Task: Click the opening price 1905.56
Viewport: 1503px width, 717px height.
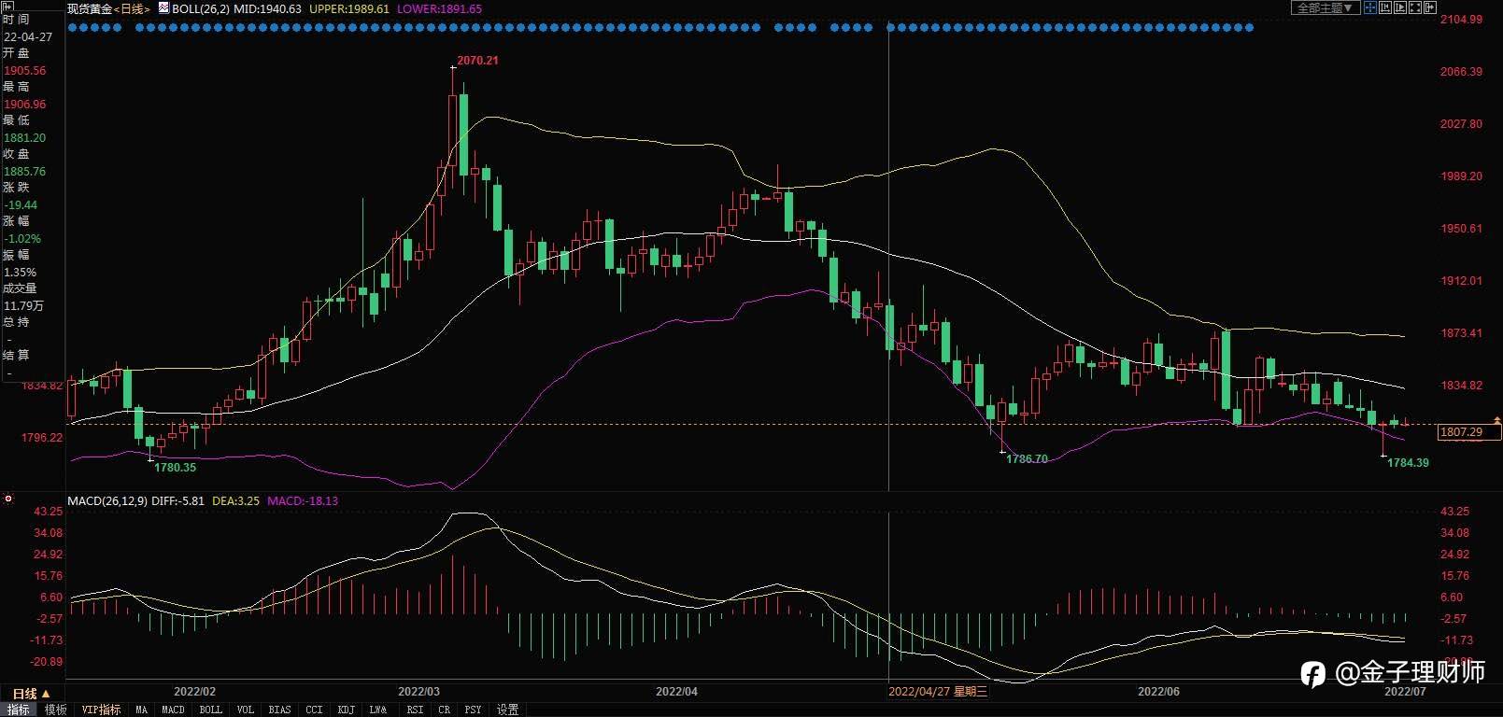Action: (x=24, y=71)
